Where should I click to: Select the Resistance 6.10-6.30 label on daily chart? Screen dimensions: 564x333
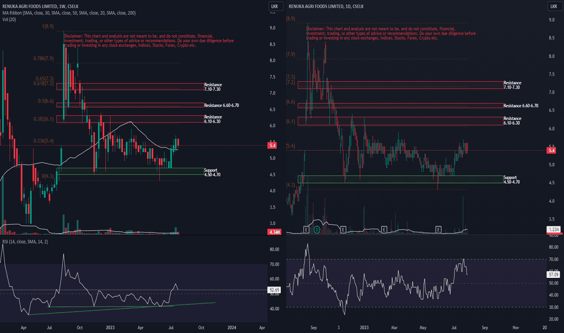[512, 120]
